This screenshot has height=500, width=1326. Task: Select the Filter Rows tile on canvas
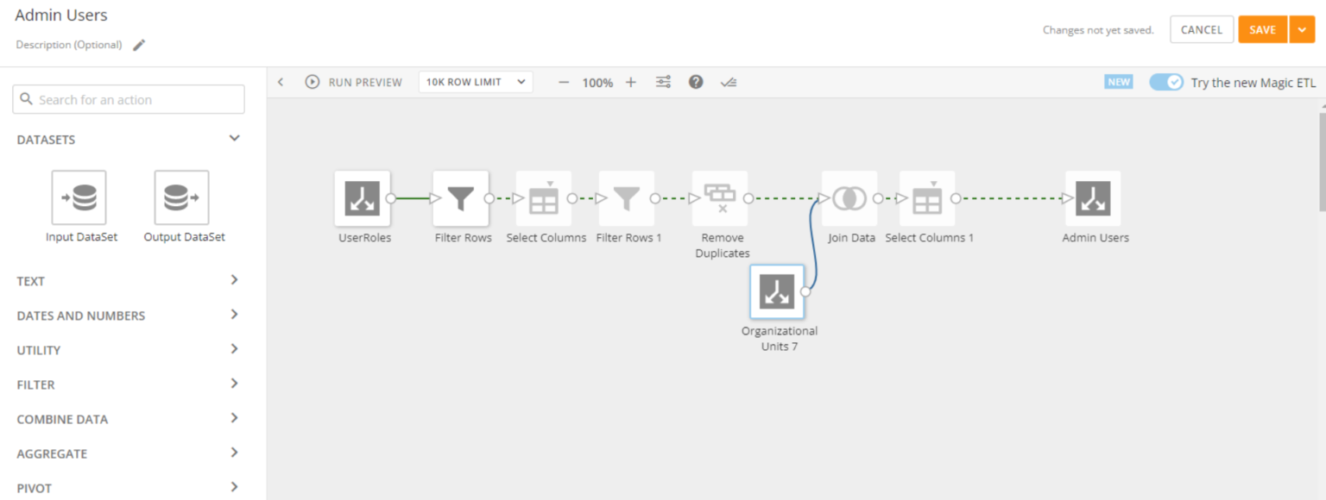click(461, 197)
